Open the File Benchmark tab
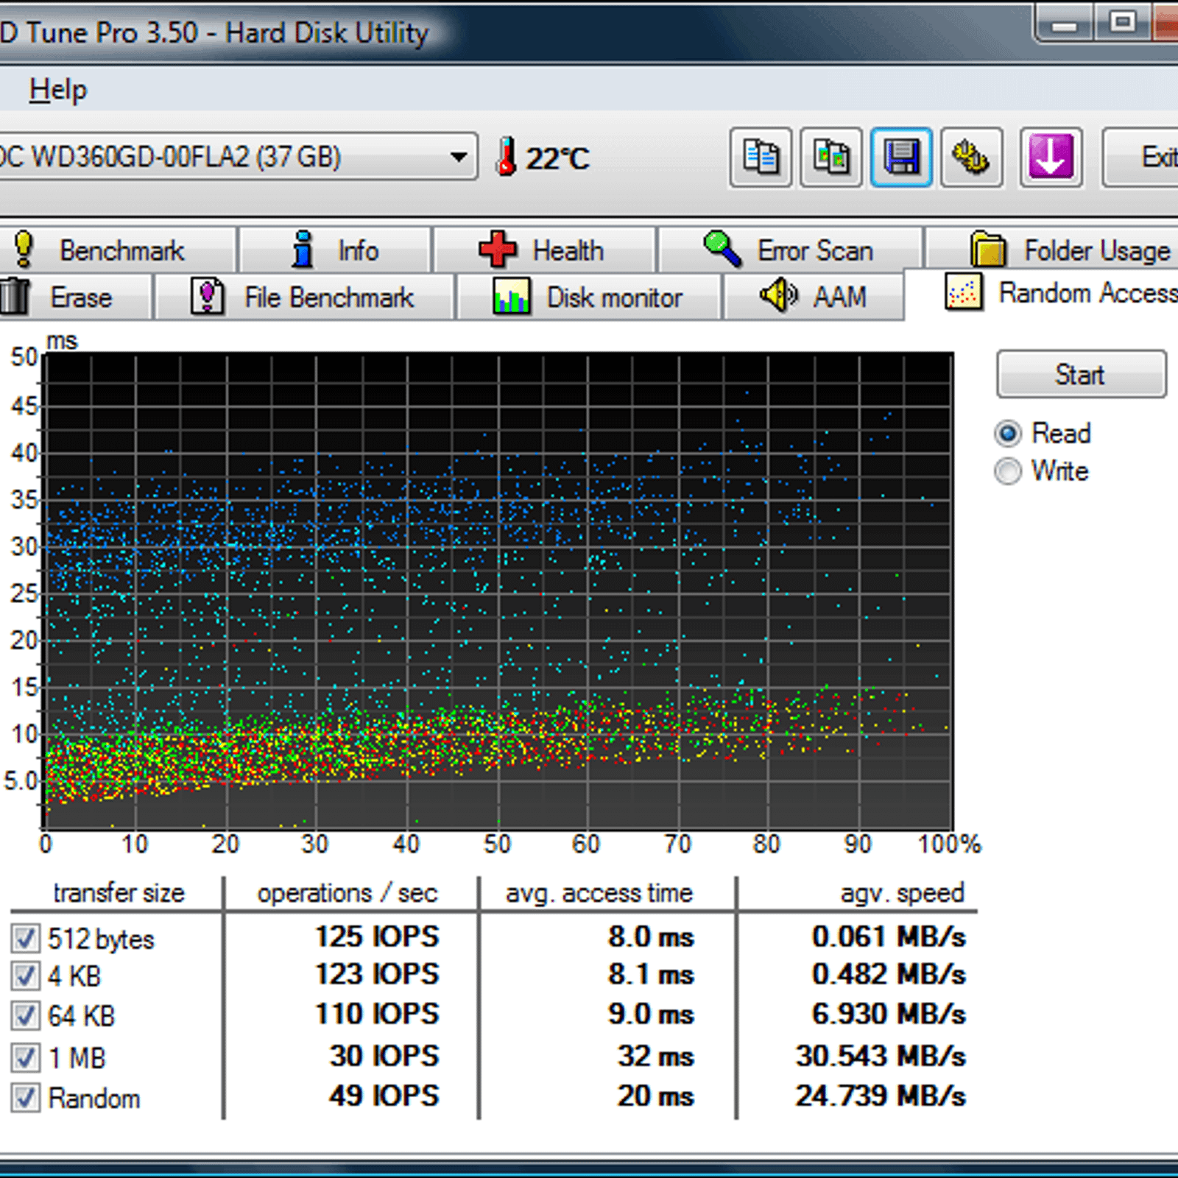 pyautogui.click(x=305, y=297)
